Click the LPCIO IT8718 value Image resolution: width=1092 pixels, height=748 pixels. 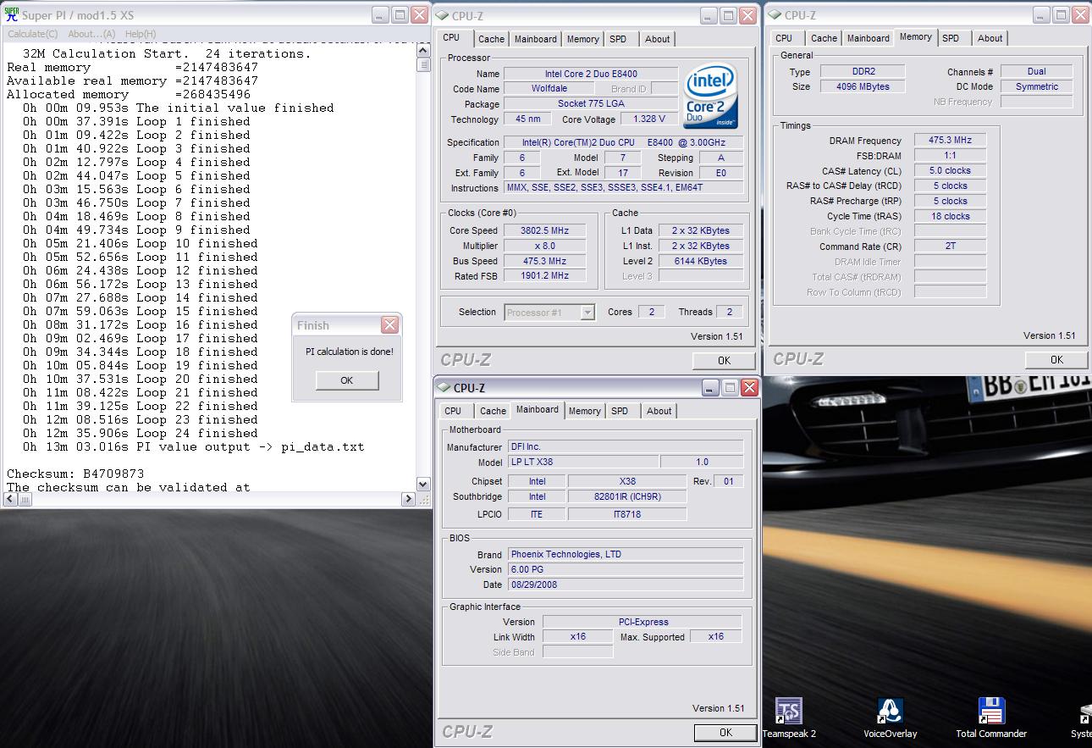627,514
